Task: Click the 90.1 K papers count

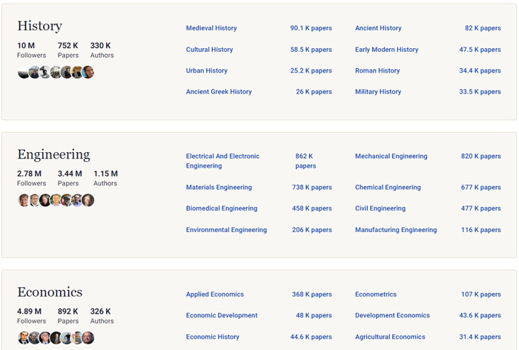Action: [311, 28]
